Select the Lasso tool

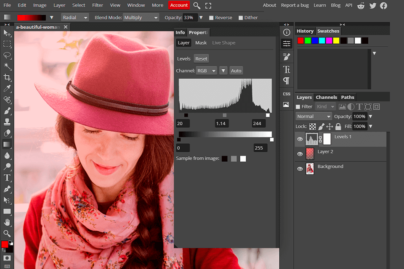coord(7,55)
